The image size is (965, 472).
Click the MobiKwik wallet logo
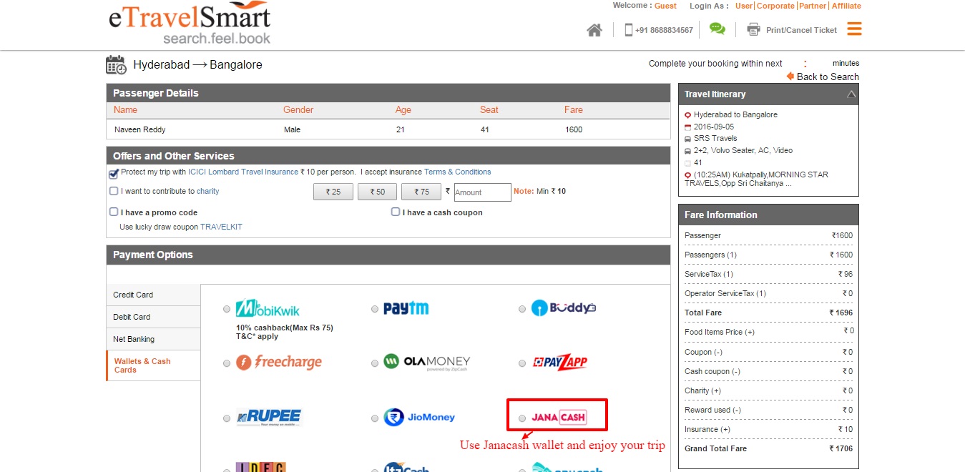coord(268,308)
